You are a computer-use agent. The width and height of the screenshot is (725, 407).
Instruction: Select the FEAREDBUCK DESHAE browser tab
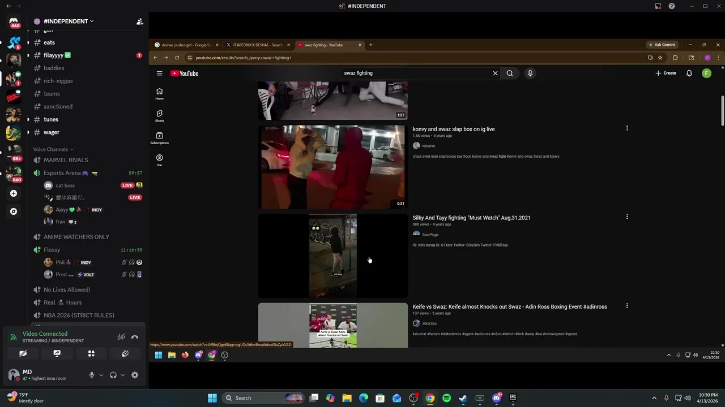258,45
